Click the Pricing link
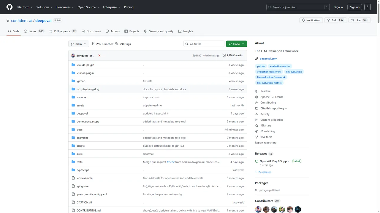The width and height of the screenshot is (380, 213). 129,7
